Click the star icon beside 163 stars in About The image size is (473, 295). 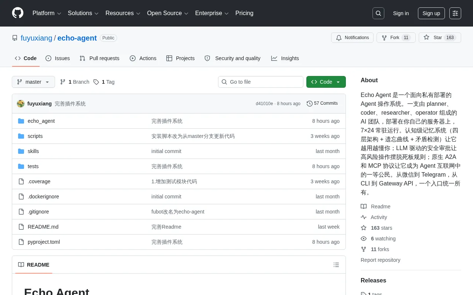tap(364, 228)
